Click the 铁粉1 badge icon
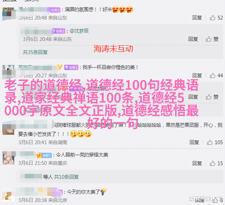225x205 pixels. [44, 155]
